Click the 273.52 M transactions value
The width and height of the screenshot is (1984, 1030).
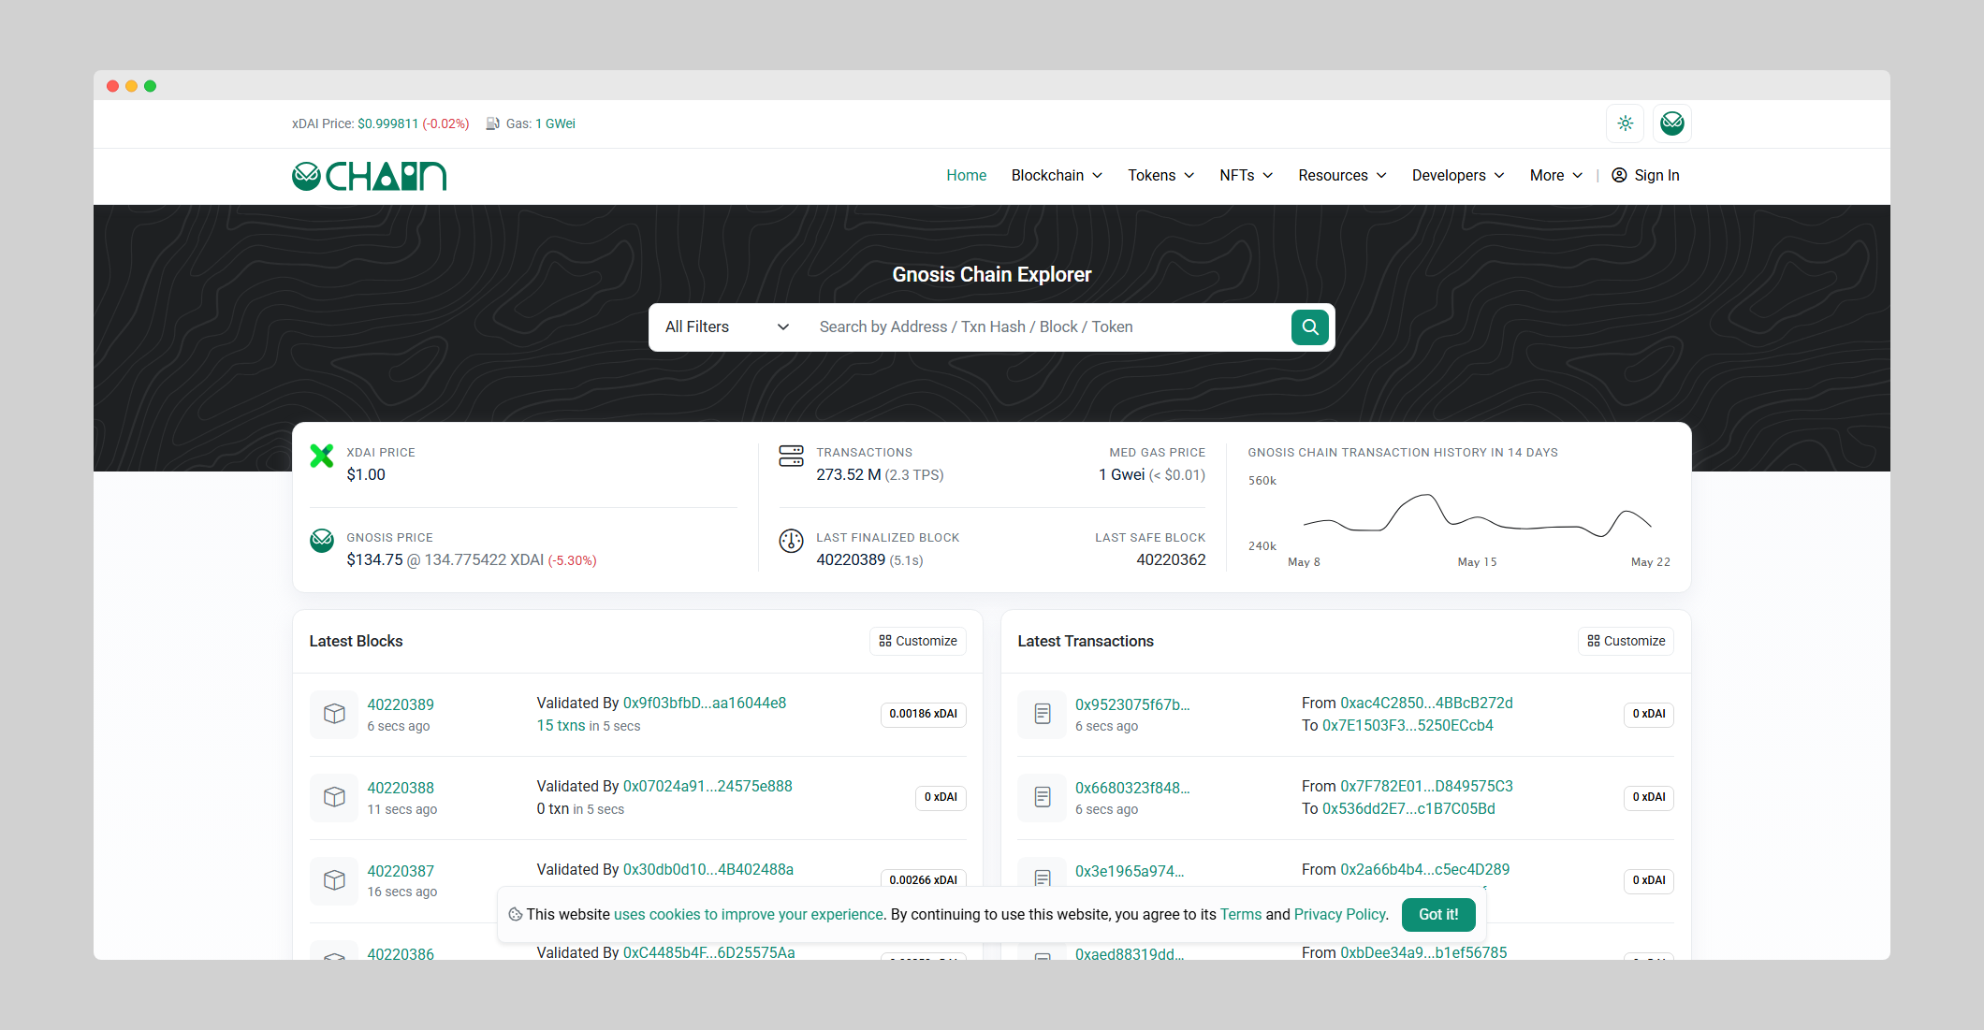pos(848,474)
